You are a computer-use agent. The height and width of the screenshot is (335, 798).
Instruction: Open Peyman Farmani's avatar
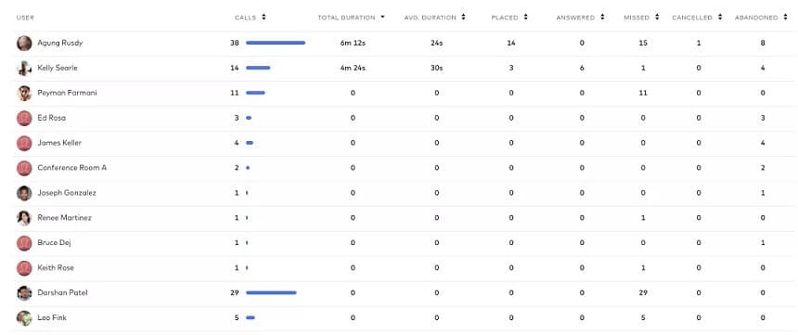coord(24,93)
